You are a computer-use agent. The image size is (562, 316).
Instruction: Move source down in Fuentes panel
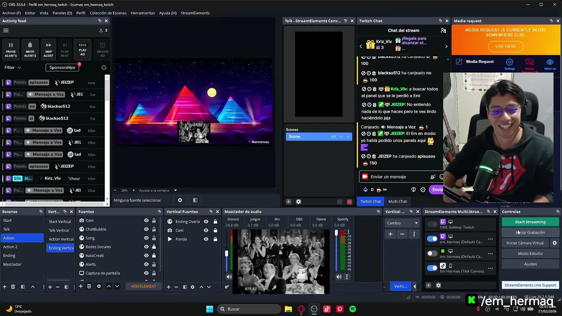[x=117, y=287]
